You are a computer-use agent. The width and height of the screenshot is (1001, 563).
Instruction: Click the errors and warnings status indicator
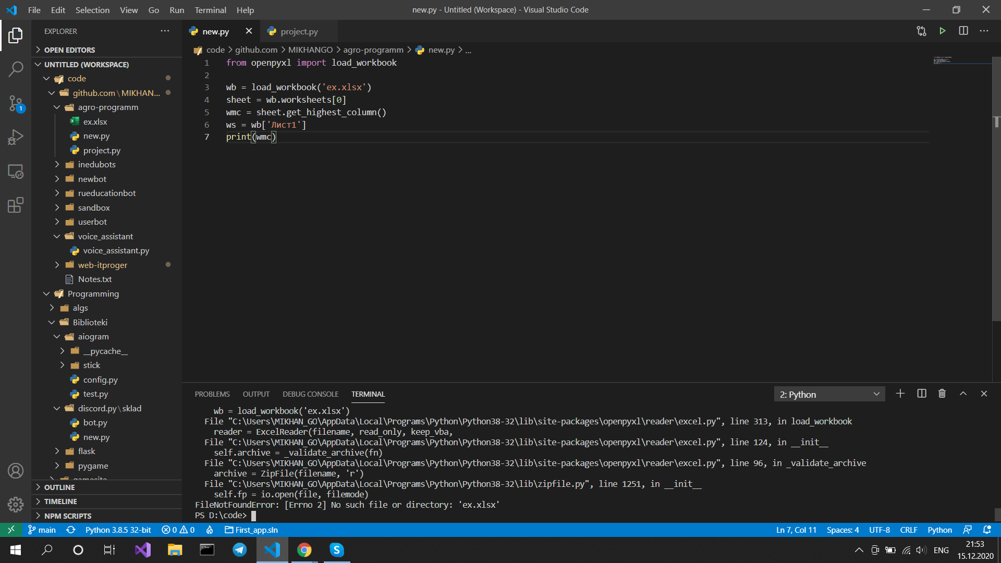tap(178, 530)
